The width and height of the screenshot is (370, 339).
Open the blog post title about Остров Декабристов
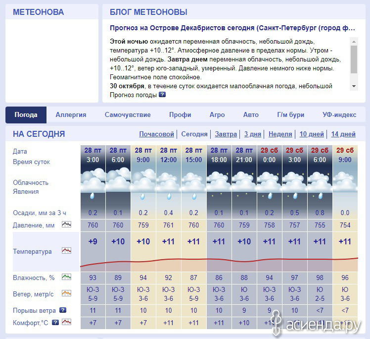tap(232, 28)
